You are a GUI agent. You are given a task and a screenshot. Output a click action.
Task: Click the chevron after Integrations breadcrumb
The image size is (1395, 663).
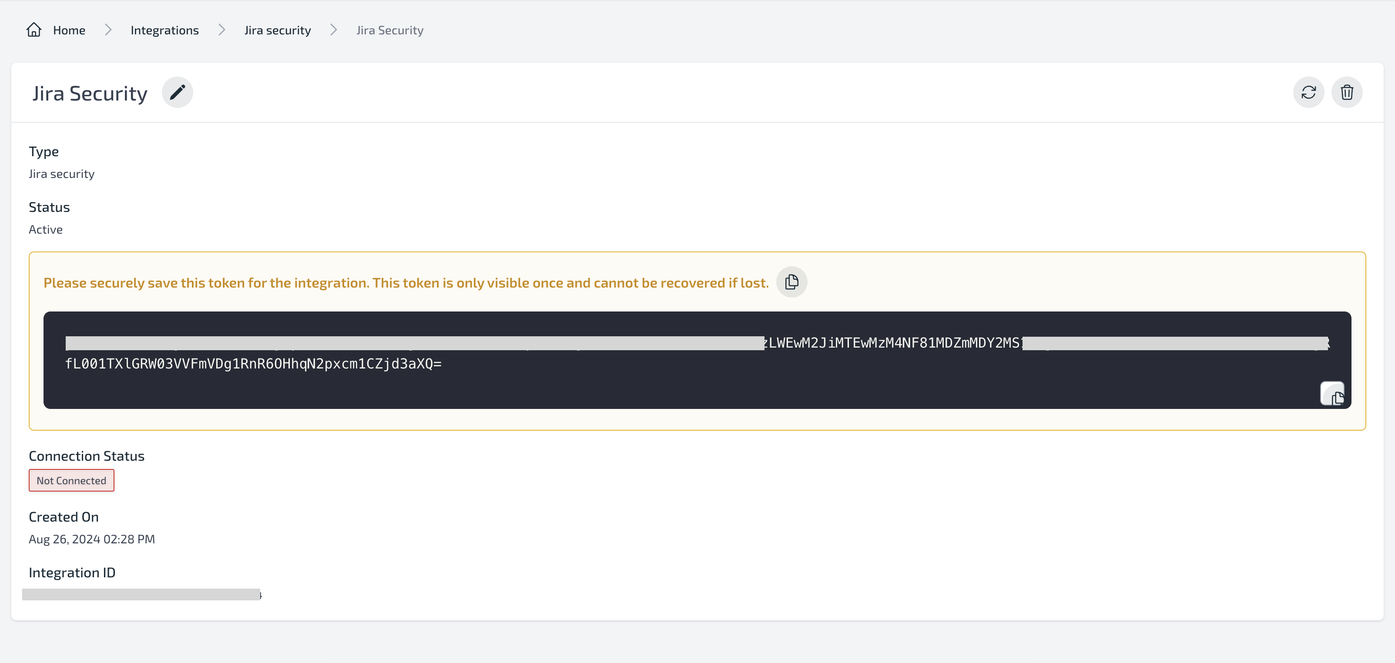(x=221, y=30)
